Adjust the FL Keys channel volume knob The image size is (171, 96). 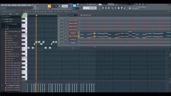(63, 43)
